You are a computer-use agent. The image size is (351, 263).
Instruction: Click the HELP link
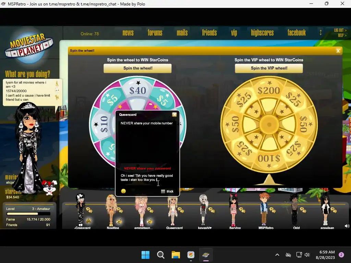tap(342, 35)
